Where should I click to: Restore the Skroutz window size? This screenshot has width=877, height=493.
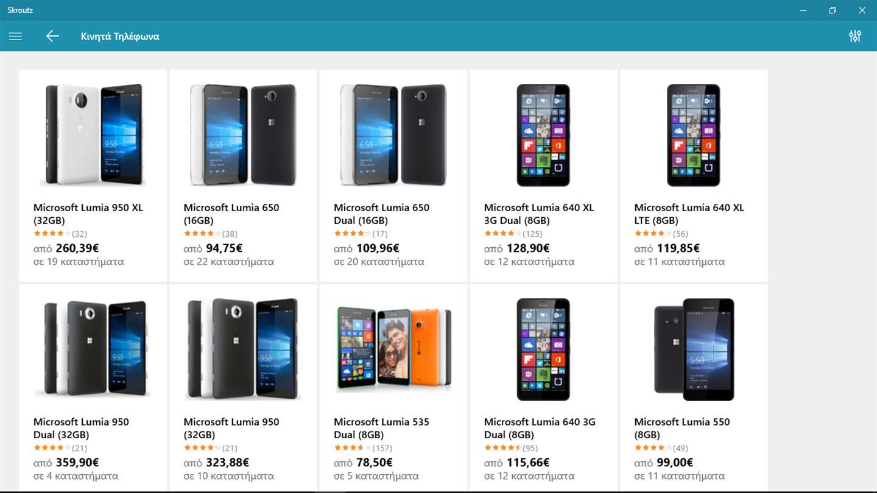833,10
